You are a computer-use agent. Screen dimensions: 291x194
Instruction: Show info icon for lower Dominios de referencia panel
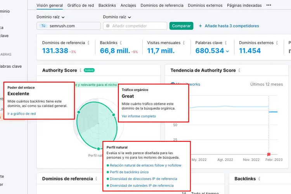(x=96, y=179)
